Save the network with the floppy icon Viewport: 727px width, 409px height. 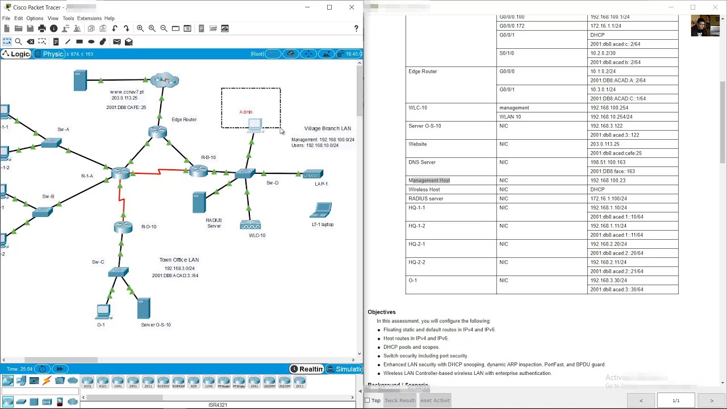click(x=30, y=28)
